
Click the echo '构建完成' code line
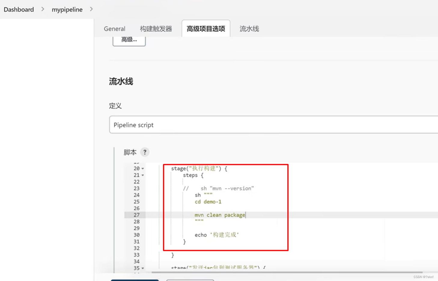pyautogui.click(x=217, y=235)
